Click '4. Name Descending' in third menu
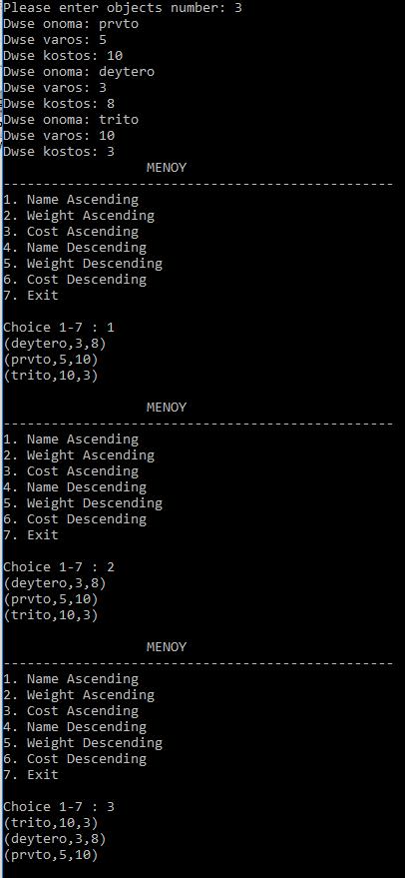Image resolution: width=405 pixels, height=878 pixels. pyautogui.click(x=75, y=727)
